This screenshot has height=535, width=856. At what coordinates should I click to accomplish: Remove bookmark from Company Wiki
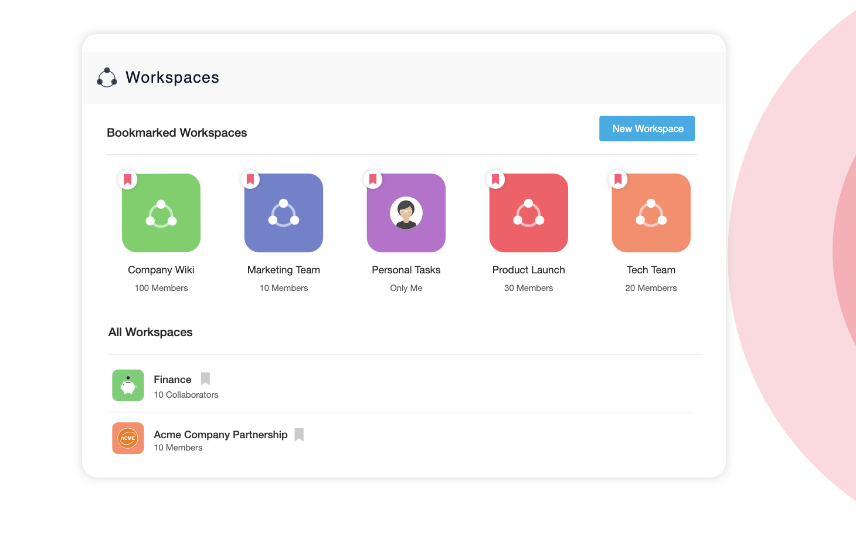coord(128,180)
